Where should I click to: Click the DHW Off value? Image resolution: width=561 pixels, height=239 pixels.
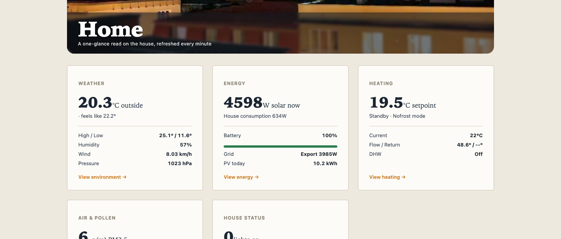(479, 154)
